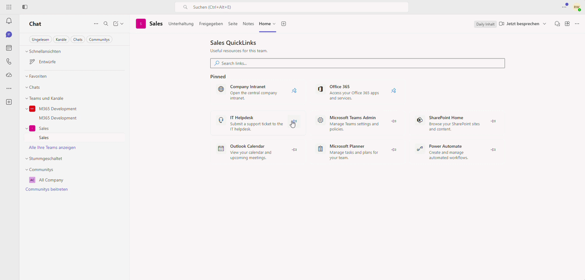The width and height of the screenshot is (585, 280).
Task: Open the app launcher waffle icon
Action: pos(9,7)
